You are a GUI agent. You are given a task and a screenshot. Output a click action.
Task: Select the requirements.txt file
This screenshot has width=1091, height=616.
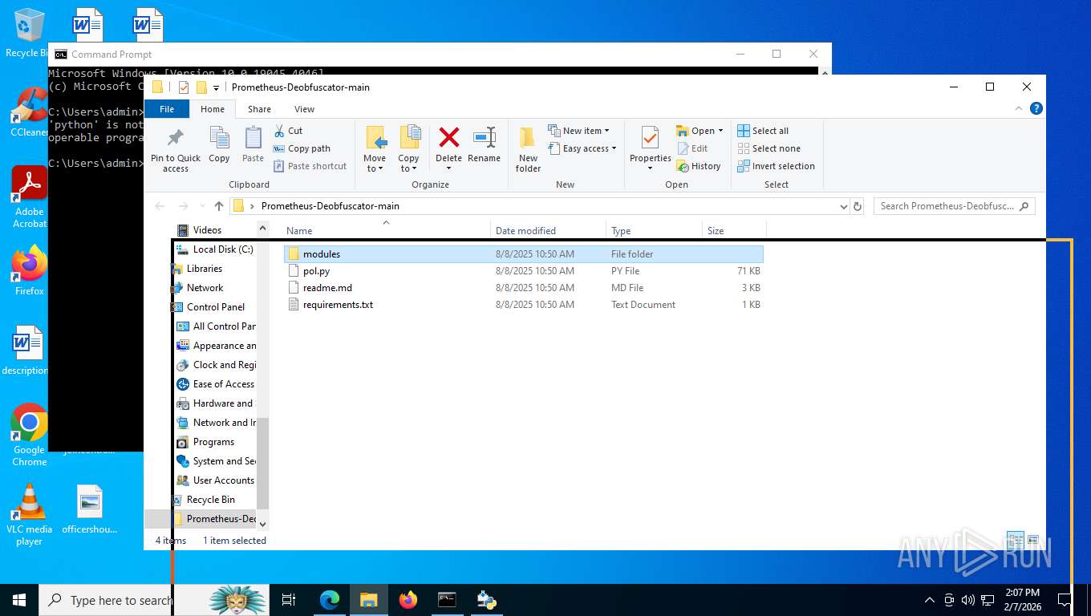[524, 305]
